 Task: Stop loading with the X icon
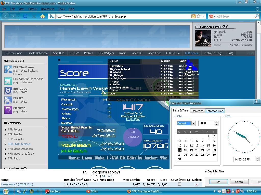click(x=34, y=16)
